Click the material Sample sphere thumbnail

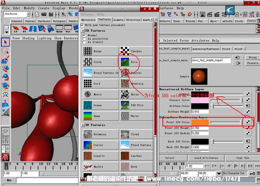click(199, 76)
